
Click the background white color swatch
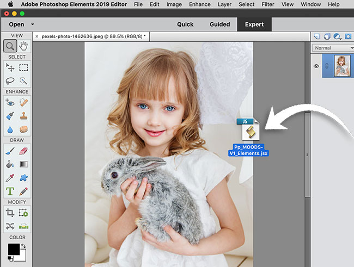click(22, 257)
